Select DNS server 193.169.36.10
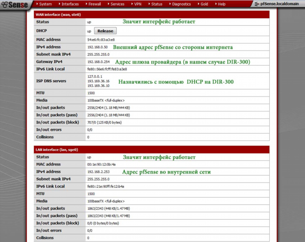305x242 pixels. click(98, 86)
